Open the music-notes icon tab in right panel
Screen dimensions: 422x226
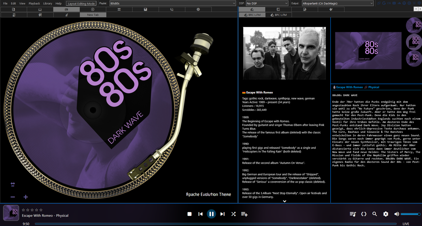pos(331,9)
